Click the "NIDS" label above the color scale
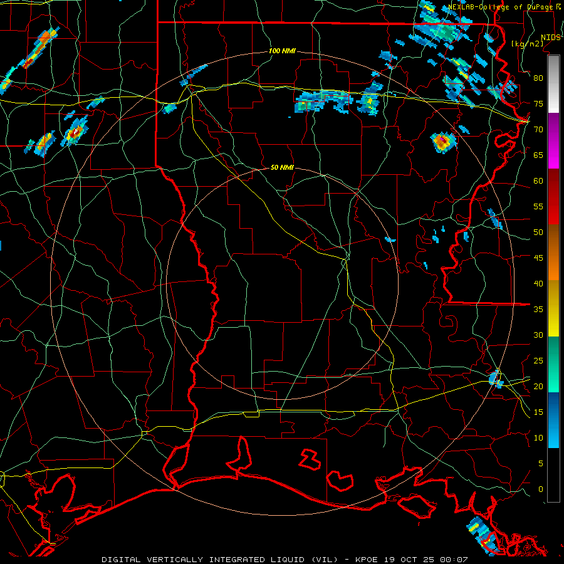 pos(550,38)
